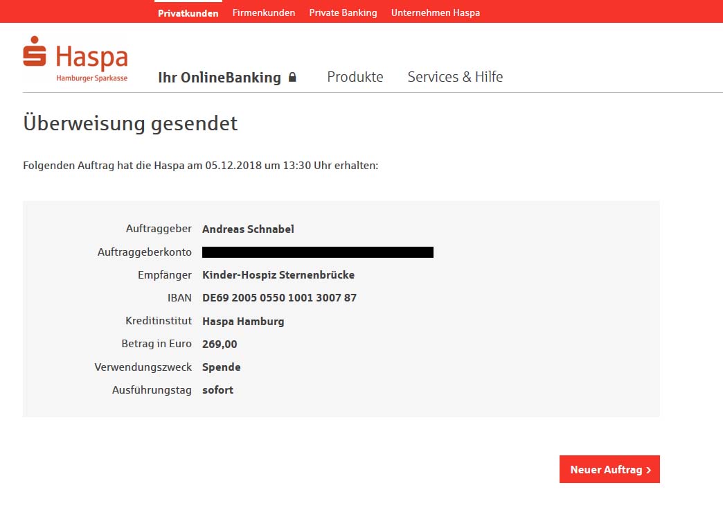Click the Kreditinstitut value Haspa Hamburg
723x508 pixels.
(243, 322)
